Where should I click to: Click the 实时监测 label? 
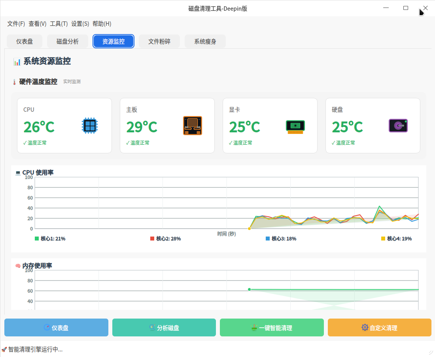tap(72, 82)
